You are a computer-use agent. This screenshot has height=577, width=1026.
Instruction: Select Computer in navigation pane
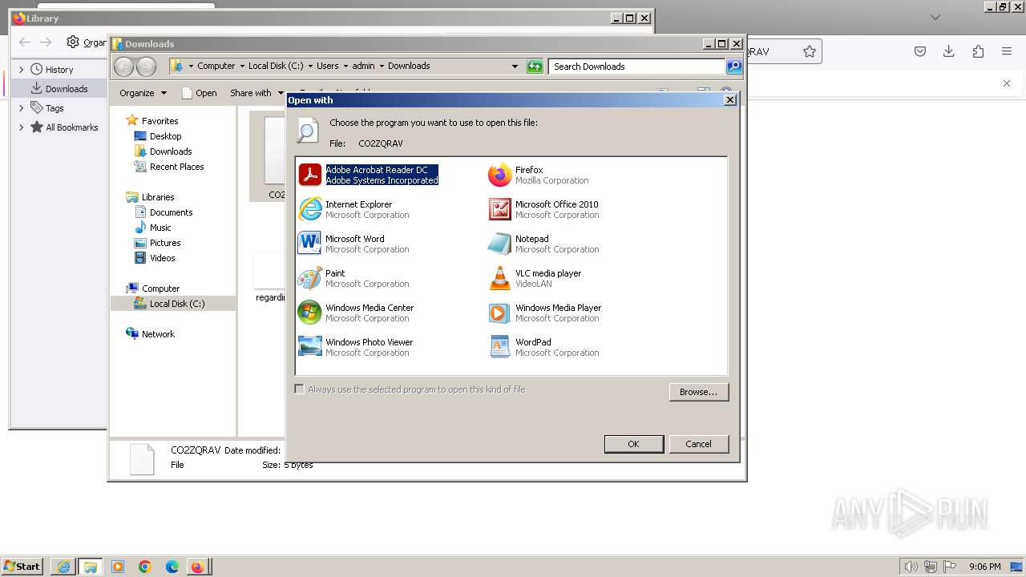tap(160, 288)
